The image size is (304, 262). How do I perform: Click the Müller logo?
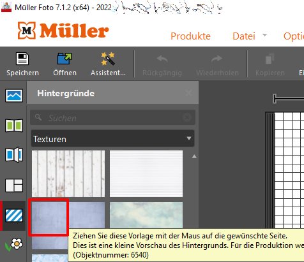(63, 31)
